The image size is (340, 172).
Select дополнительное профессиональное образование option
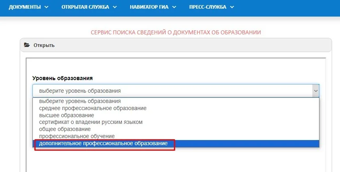pos(176,144)
